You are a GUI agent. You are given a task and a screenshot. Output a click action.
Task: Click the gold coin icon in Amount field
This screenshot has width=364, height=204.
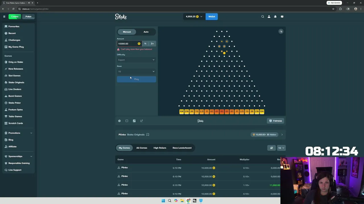tap(139, 44)
